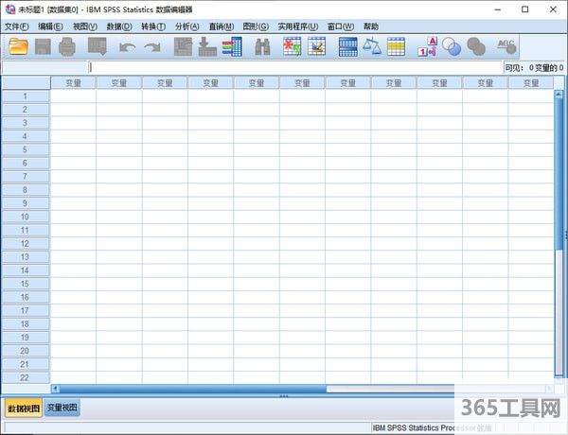The height and width of the screenshot is (435, 568).
Task: Select the 数据视图 tab
Action: (23, 409)
